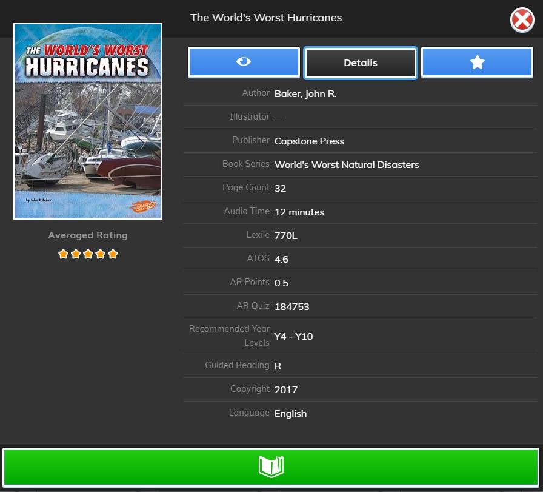Click the fifth star in Averaged Rating
The image size is (543, 492).
113,254
